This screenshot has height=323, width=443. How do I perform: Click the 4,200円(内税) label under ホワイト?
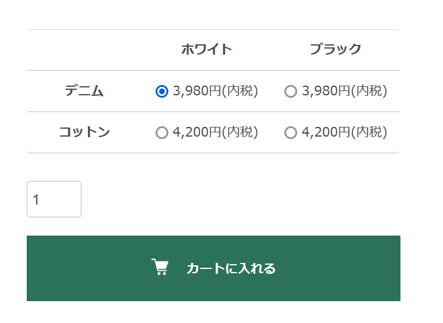click(215, 132)
